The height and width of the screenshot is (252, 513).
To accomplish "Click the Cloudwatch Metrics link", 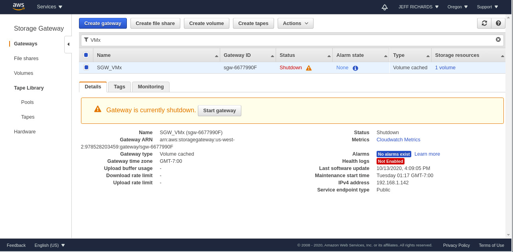I will (x=398, y=139).
